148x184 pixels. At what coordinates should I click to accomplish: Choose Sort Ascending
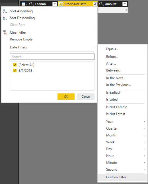(x=21, y=11)
